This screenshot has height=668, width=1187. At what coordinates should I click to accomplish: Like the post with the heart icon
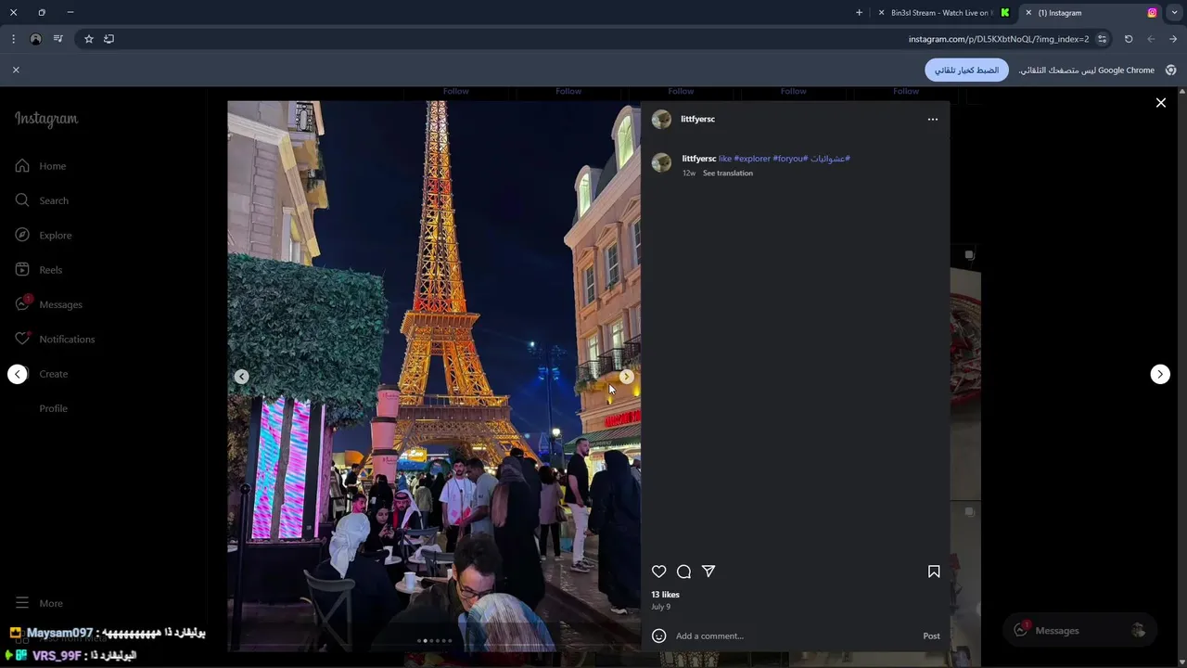(x=658, y=572)
